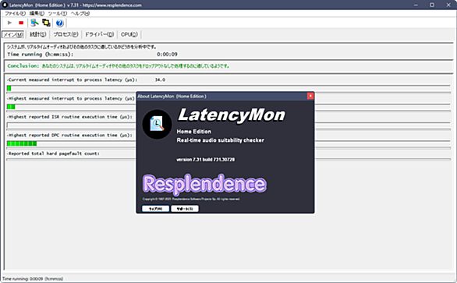
Task: Click the LatencyMon title bar app icon
Action: (5, 5)
